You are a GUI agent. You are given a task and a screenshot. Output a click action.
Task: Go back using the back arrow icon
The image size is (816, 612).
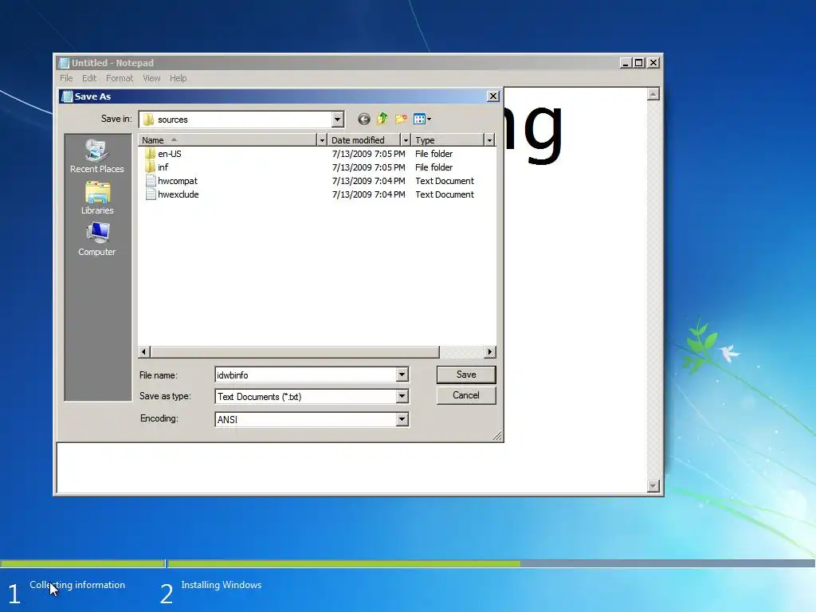tap(363, 120)
